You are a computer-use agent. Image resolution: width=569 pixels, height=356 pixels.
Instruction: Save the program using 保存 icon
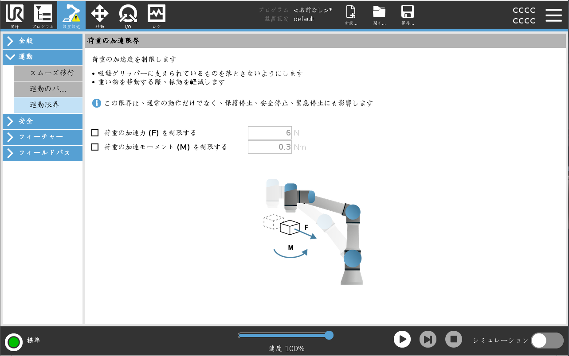click(407, 15)
